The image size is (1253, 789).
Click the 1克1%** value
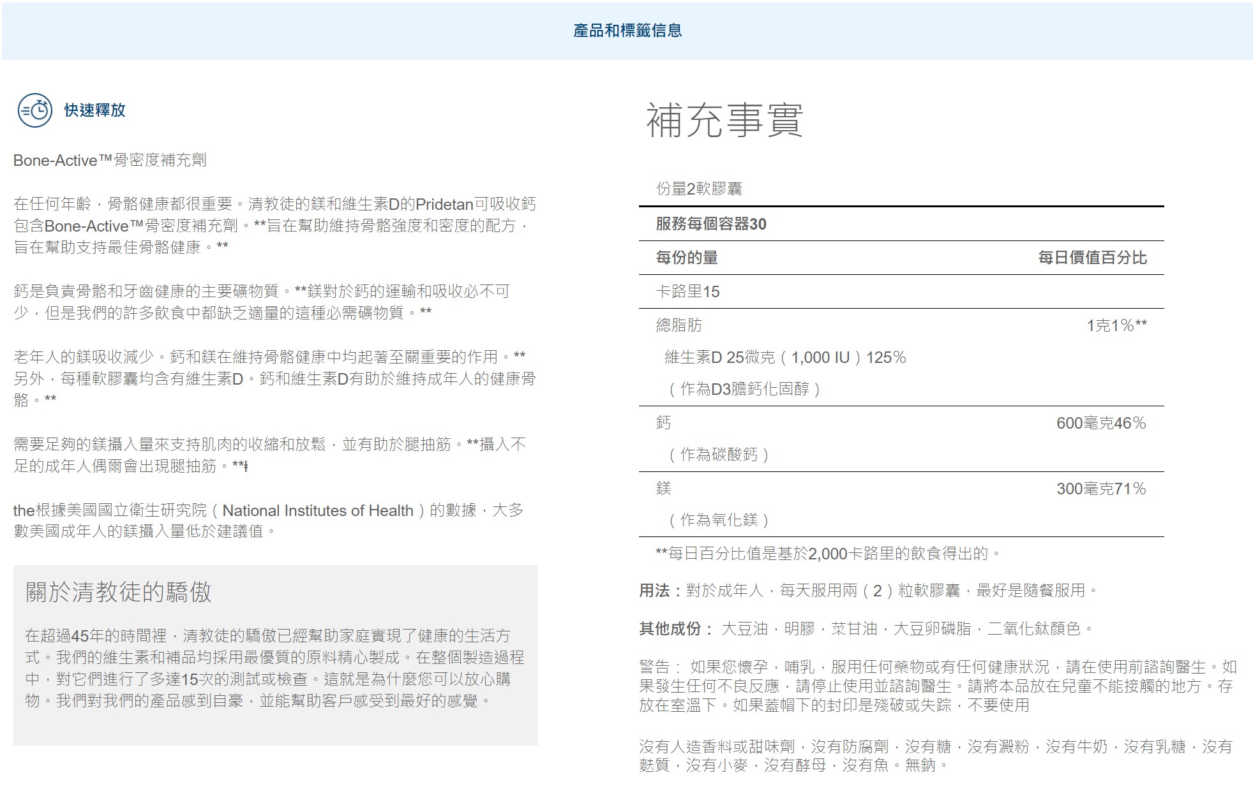tap(1116, 325)
